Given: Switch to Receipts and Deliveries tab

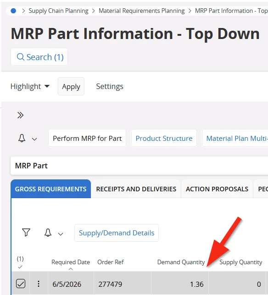Looking at the screenshot, I should point(136,189).
